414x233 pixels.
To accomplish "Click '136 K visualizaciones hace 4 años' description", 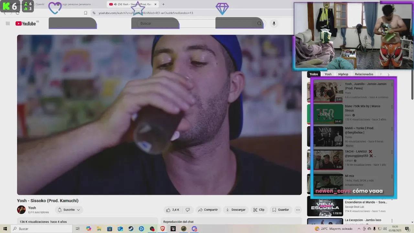I will tap(43, 222).
